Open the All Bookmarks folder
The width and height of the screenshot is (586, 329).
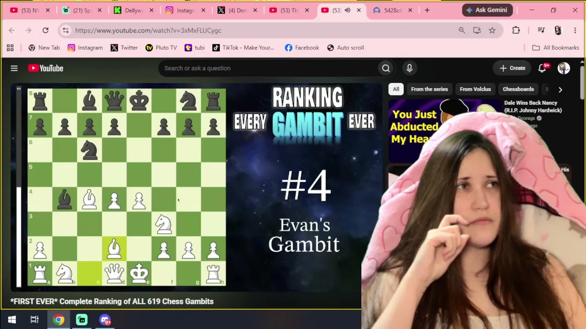556,48
